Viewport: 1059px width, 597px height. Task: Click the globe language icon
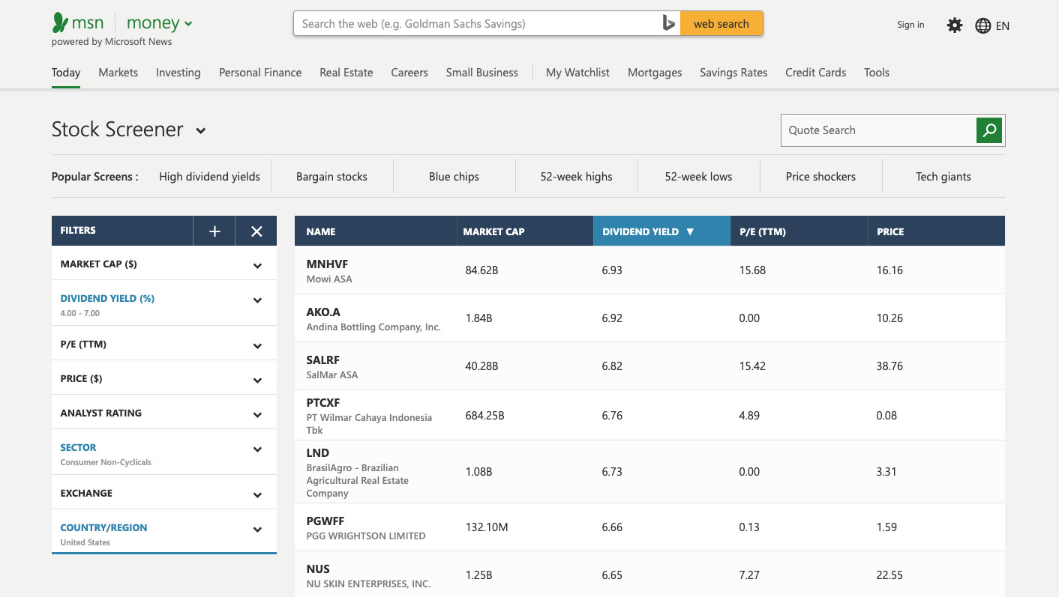[x=982, y=25]
